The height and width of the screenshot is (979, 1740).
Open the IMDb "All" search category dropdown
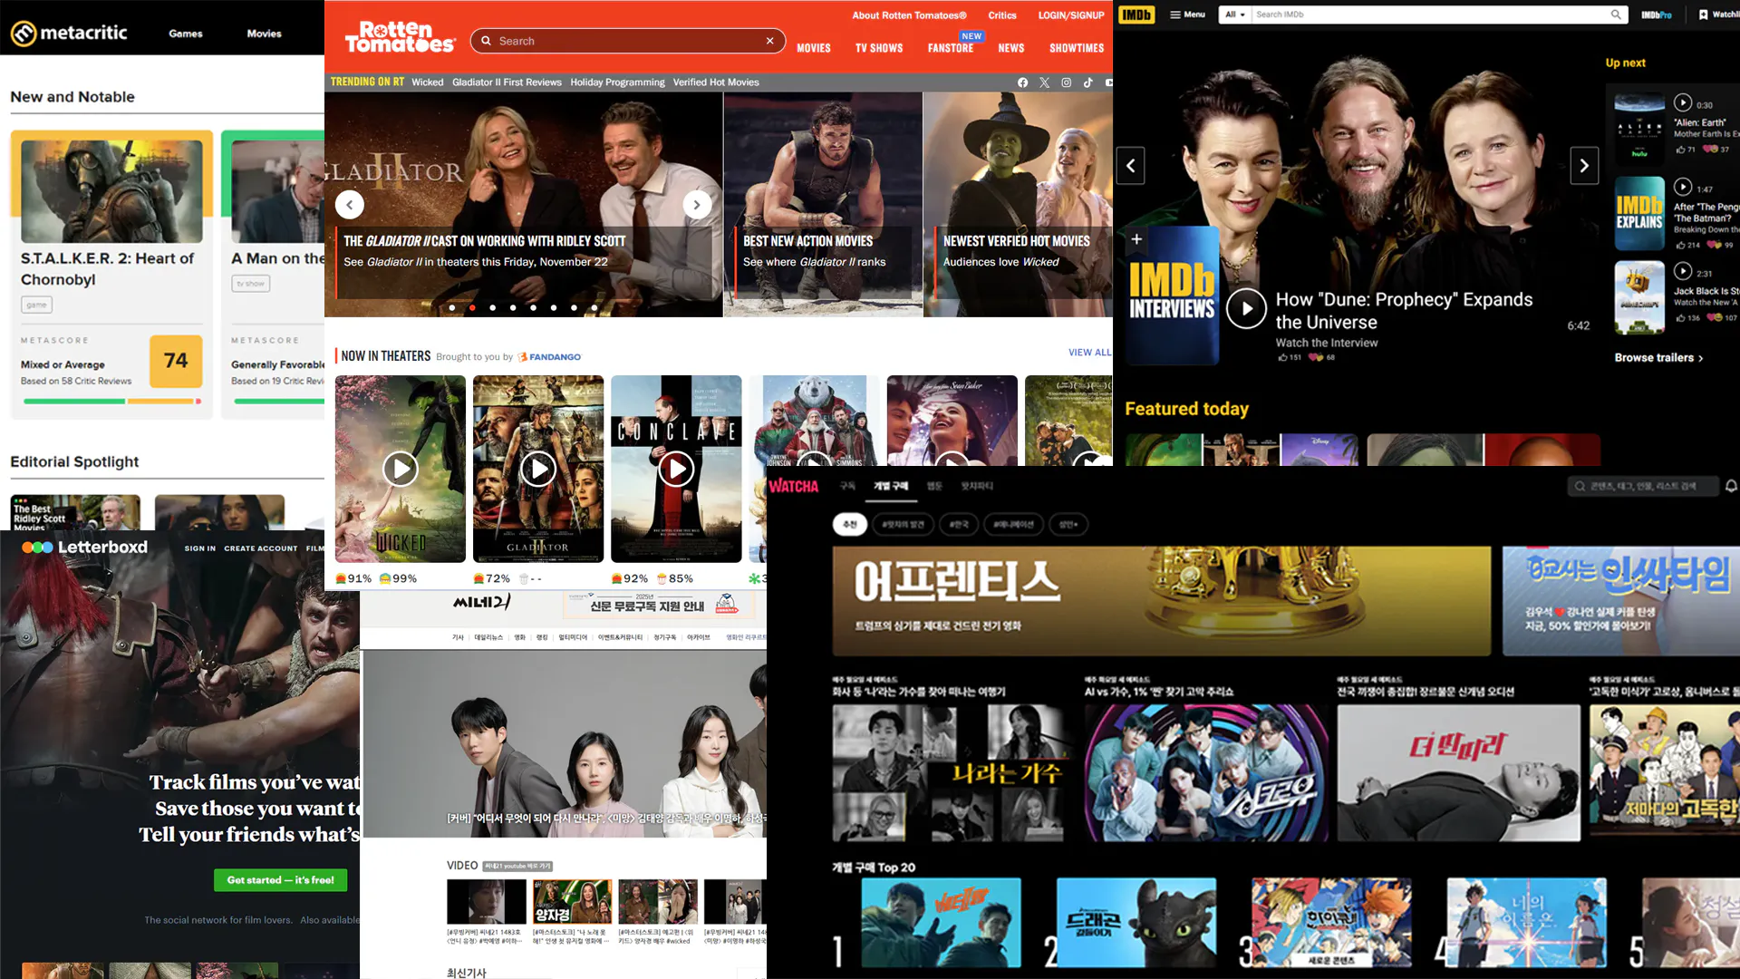[x=1234, y=15]
